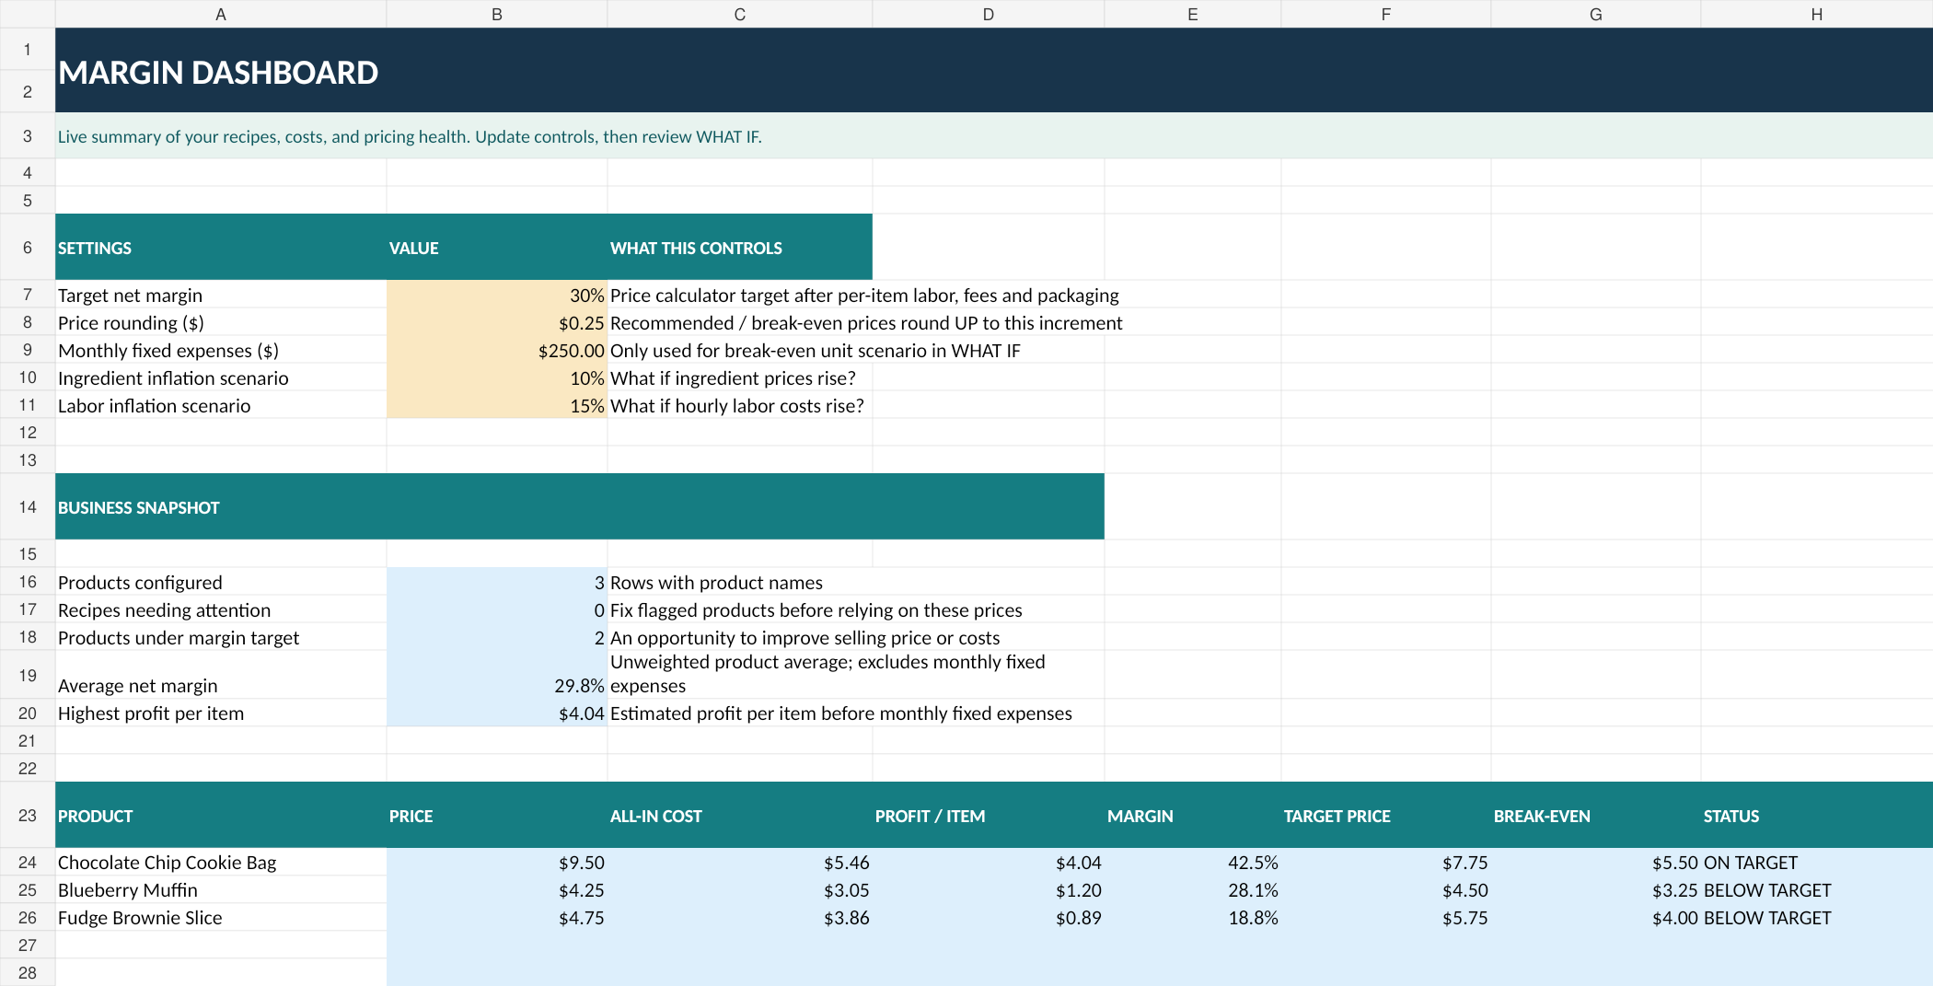Select the Fudge Brownie Slice product cell
This screenshot has height=986, width=1933.
(221, 917)
